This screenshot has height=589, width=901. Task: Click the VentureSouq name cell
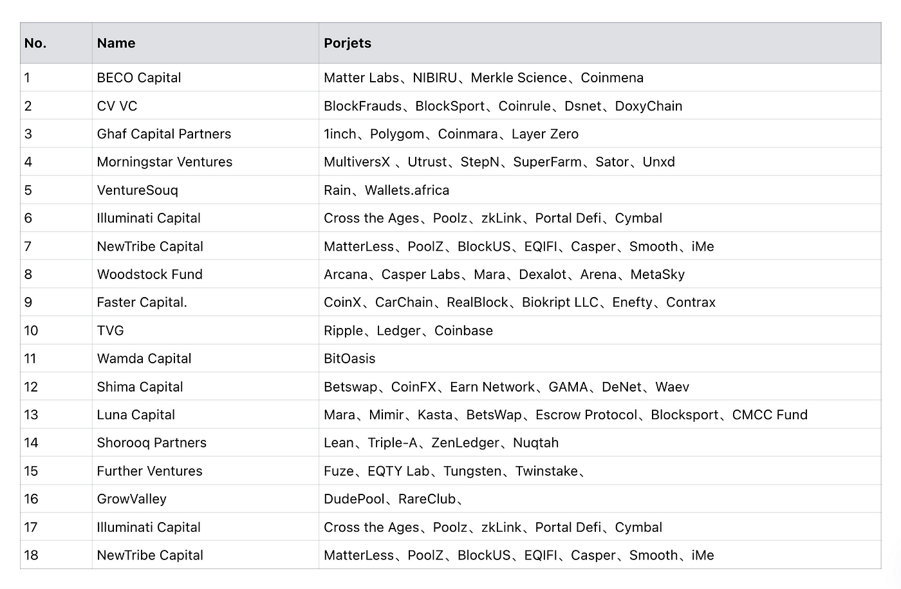tap(205, 190)
